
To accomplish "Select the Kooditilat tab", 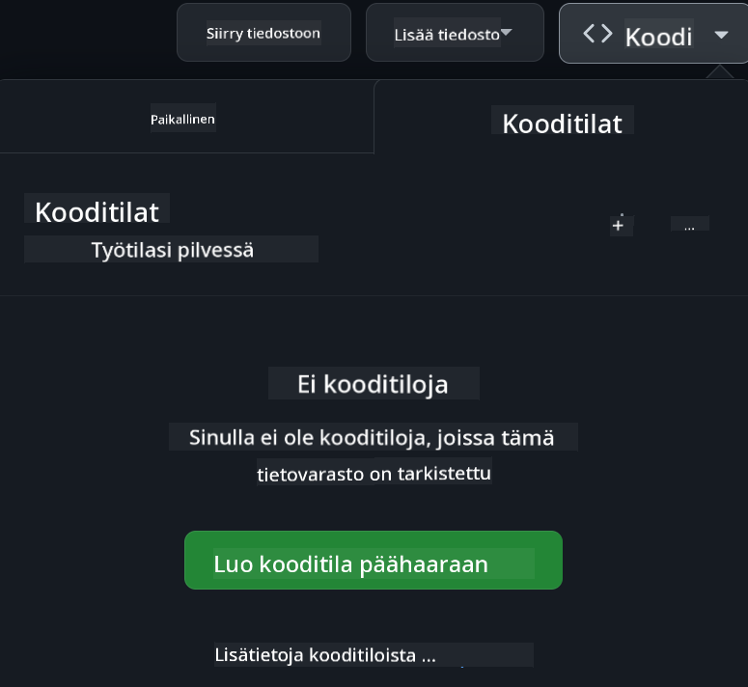I will pos(562,123).
